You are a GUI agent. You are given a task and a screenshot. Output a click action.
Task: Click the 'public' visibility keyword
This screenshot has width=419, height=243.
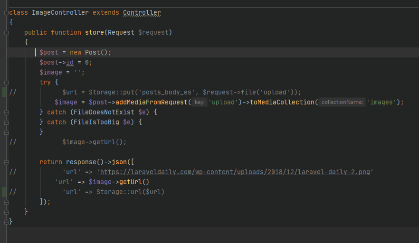click(36, 33)
